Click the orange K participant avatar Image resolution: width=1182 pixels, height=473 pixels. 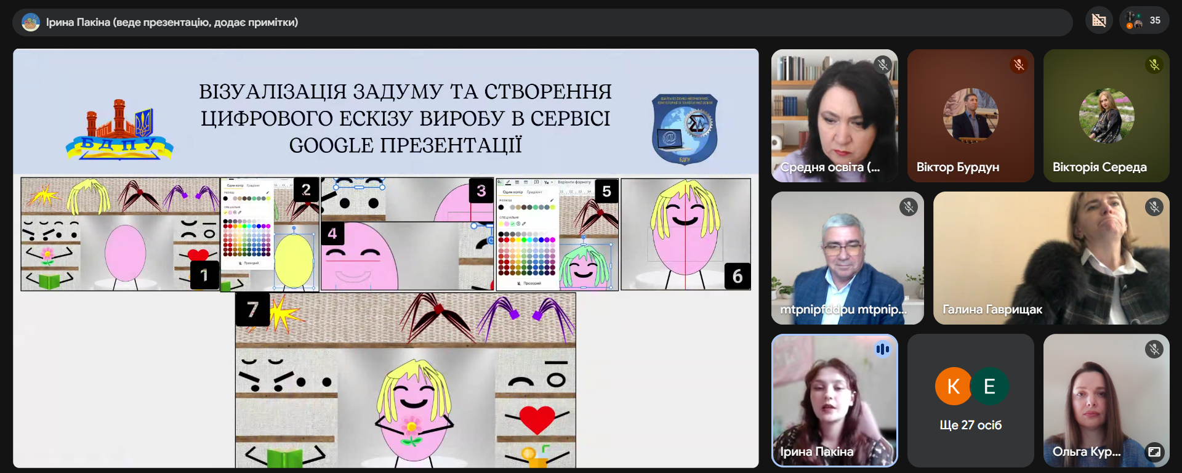(x=953, y=386)
